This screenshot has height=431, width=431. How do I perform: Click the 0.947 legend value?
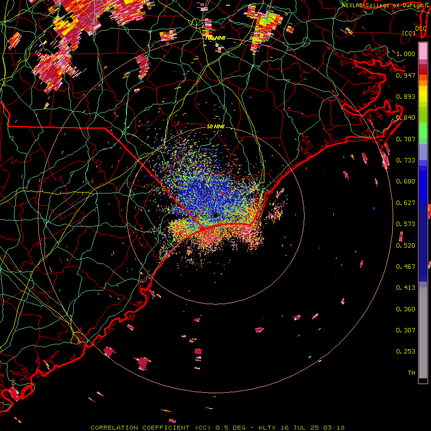pos(406,75)
